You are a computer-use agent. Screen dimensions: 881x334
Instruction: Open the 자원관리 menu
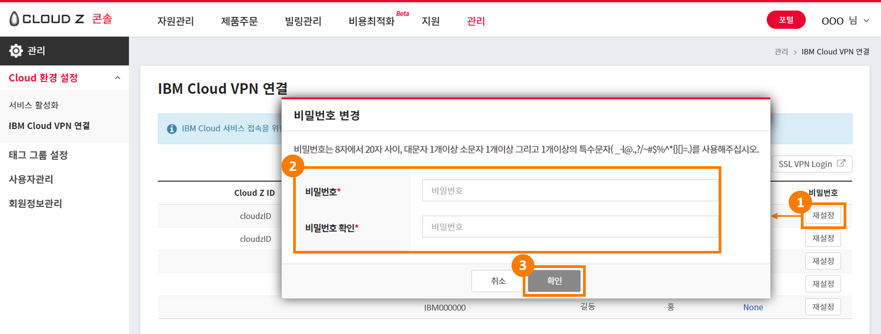pos(175,21)
